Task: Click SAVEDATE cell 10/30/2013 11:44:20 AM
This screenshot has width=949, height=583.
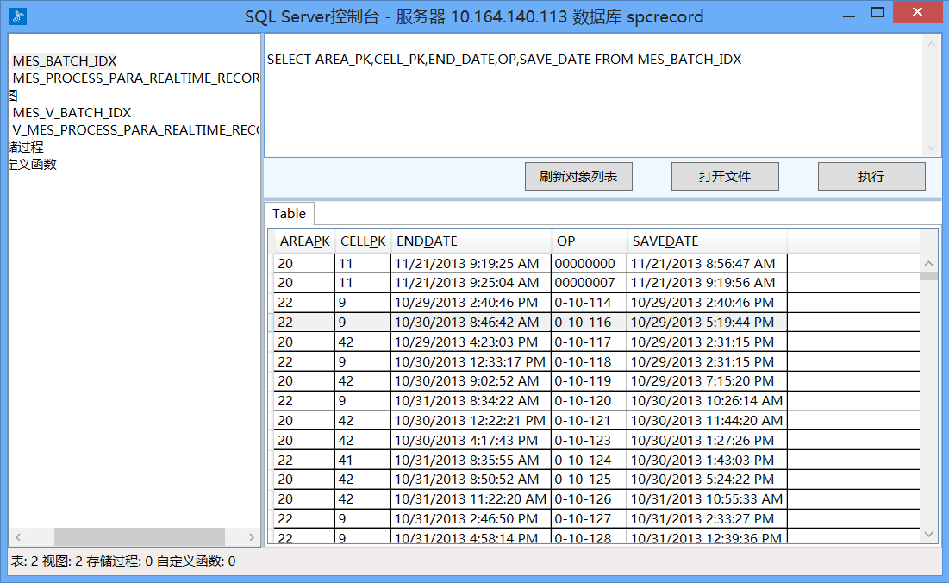Action: click(707, 420)
